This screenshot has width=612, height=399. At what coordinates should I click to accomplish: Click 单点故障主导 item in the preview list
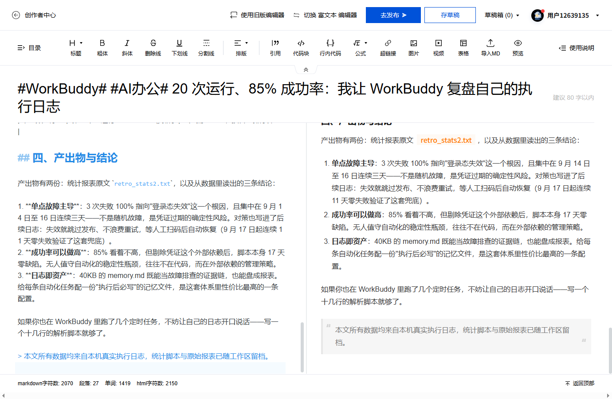353,163
